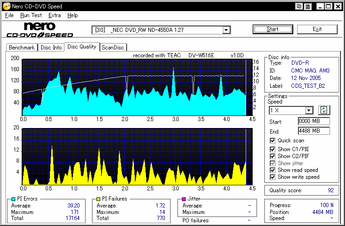Open the Run Test menu
Viewport: 345px width, 226px height.
31,15
